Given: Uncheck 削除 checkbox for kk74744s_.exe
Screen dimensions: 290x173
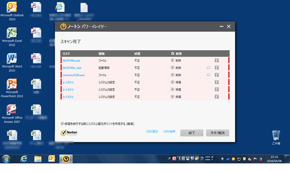Looking at the screenshot, I should pos(172,68).
